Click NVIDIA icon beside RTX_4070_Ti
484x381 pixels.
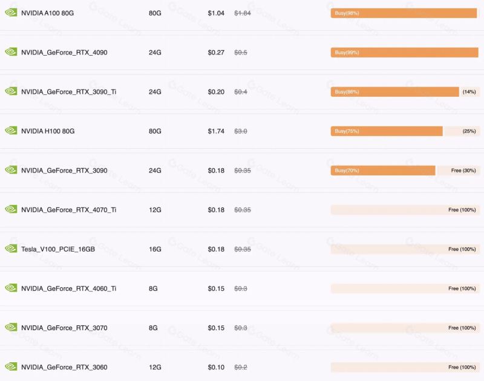(11, 209)
